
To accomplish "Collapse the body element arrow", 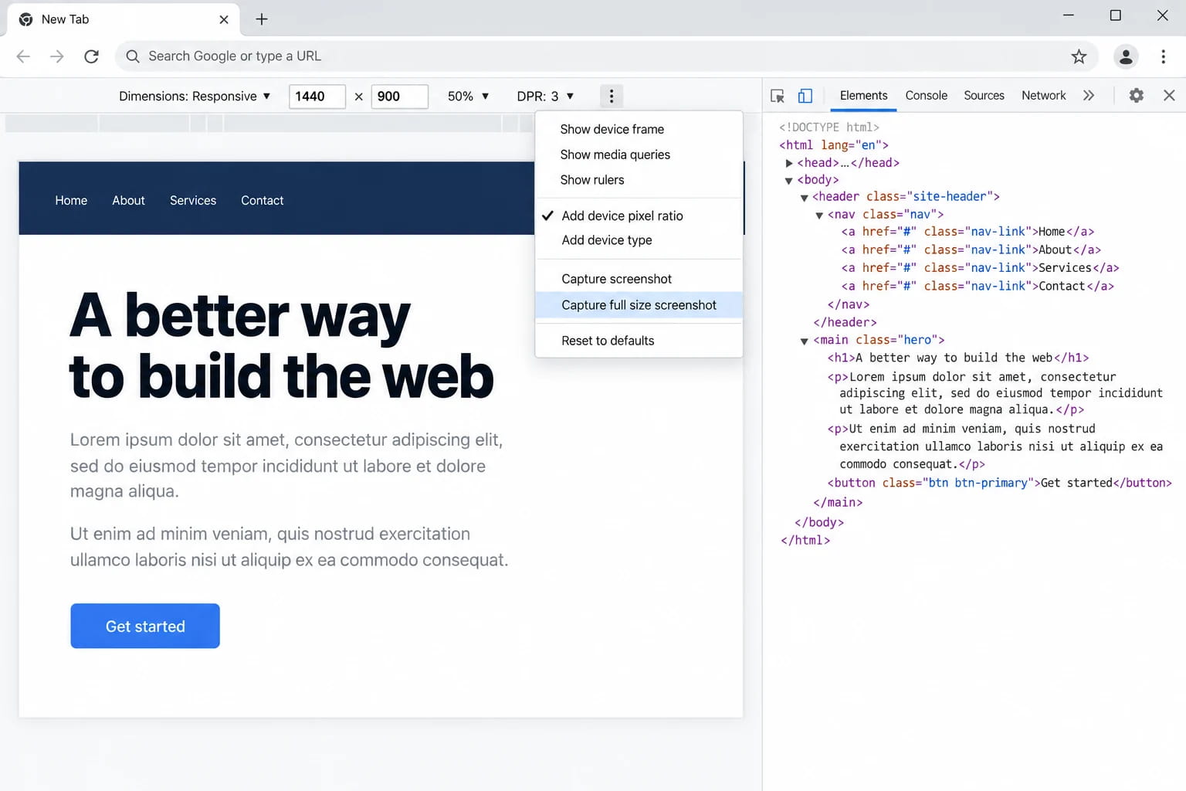I will pyautogui.click(x=789, y=181).
